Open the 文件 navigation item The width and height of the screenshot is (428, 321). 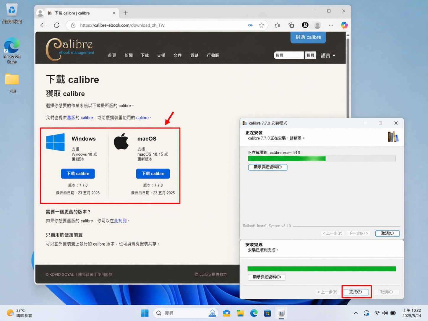(x=177, y=55)
